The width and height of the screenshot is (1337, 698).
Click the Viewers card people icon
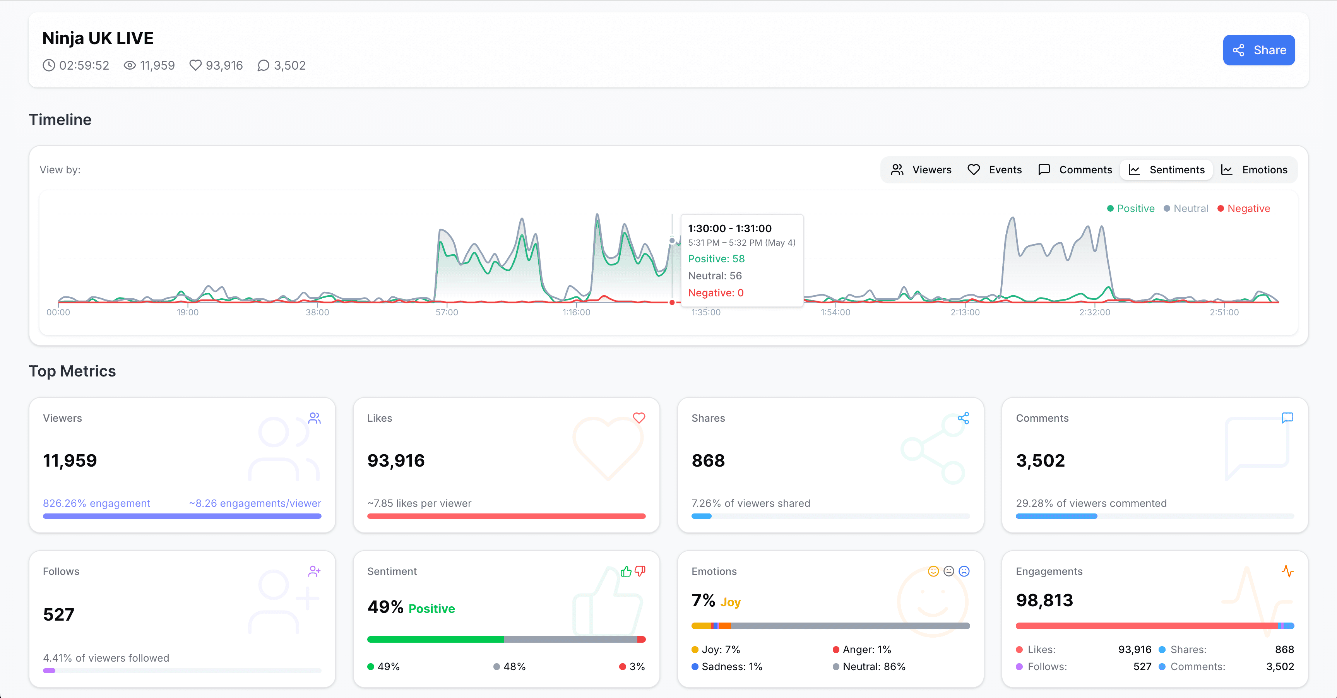coord(314,418)
